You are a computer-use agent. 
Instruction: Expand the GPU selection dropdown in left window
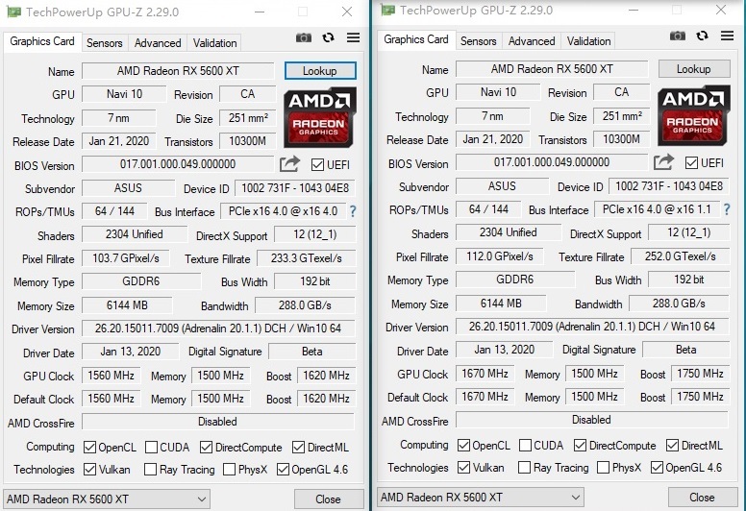200,499
